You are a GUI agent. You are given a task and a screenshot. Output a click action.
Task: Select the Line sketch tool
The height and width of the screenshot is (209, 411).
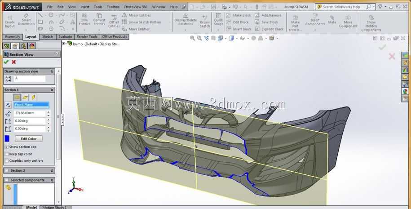[40, 15]
